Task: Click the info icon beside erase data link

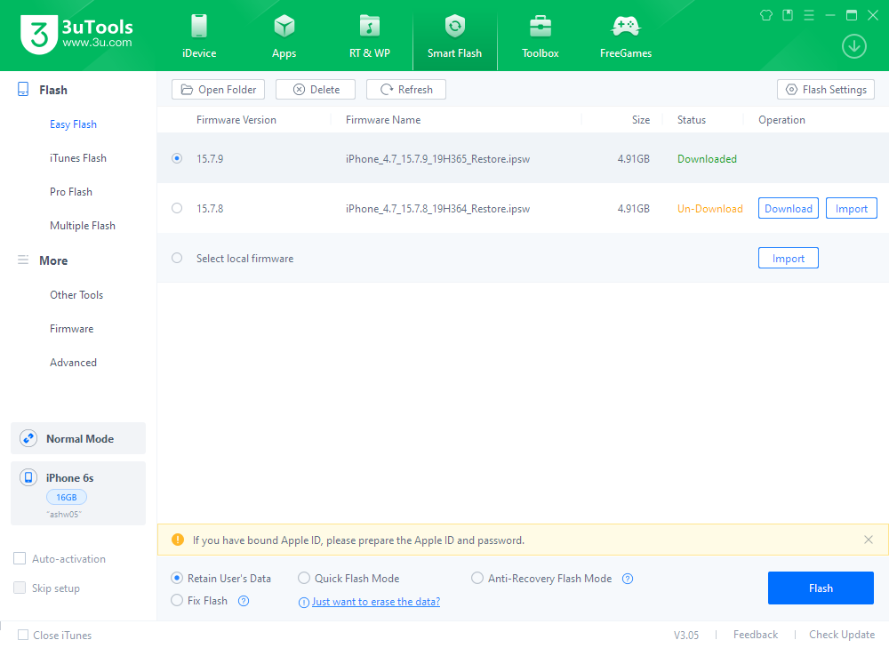Action: pyautogui.click(x=304, y=602)
